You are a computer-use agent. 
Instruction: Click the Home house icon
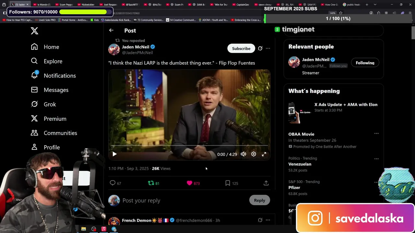coord(34,47)
